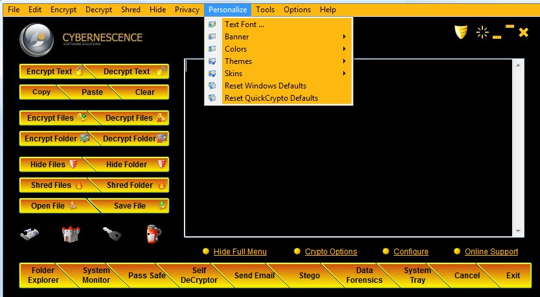This screenshot has width=540, height=297.
Task: Click the gold shield icon at top right
Action: 461,32
